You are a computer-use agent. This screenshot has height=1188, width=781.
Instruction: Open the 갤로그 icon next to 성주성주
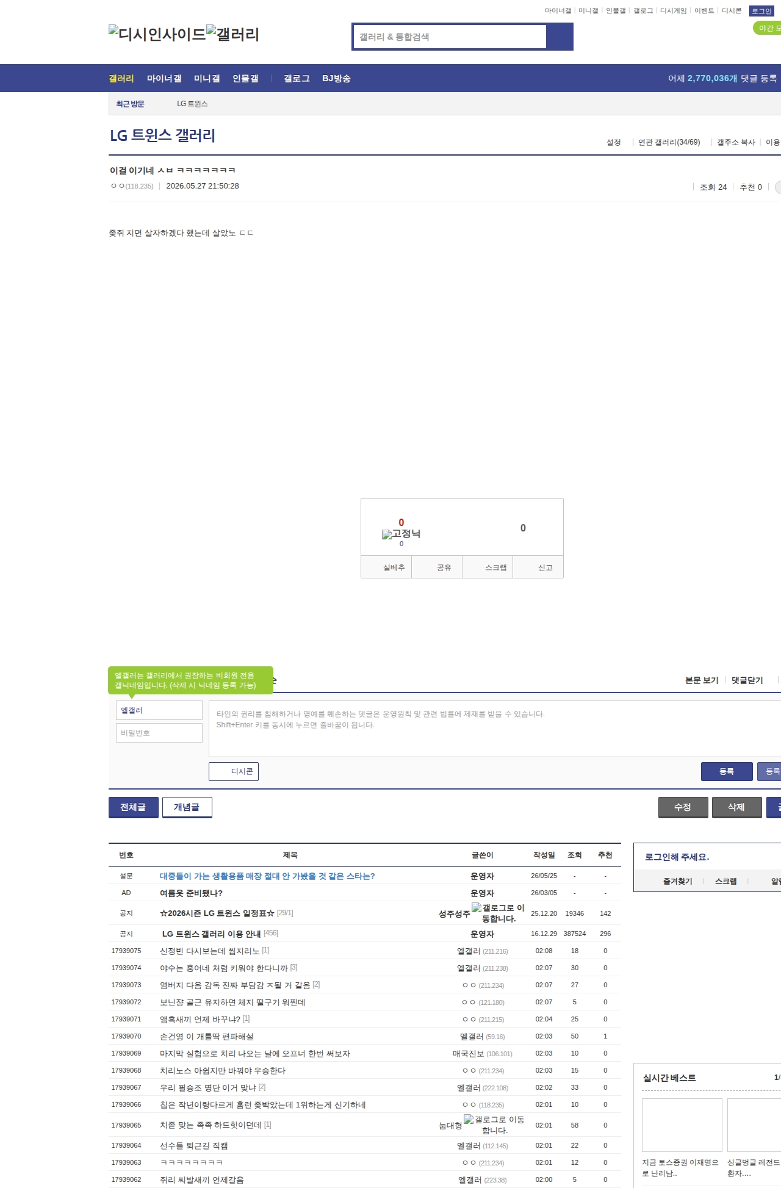[498, 913]
